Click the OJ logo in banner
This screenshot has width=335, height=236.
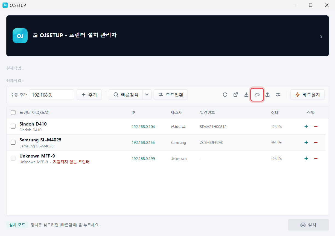point(20,36)
